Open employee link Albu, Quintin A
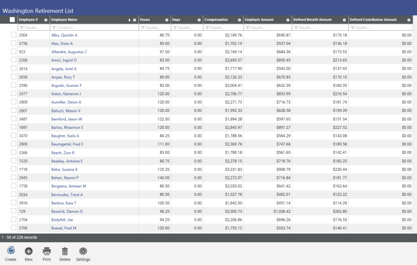This screenshot has height=265, width=417. 64,35
